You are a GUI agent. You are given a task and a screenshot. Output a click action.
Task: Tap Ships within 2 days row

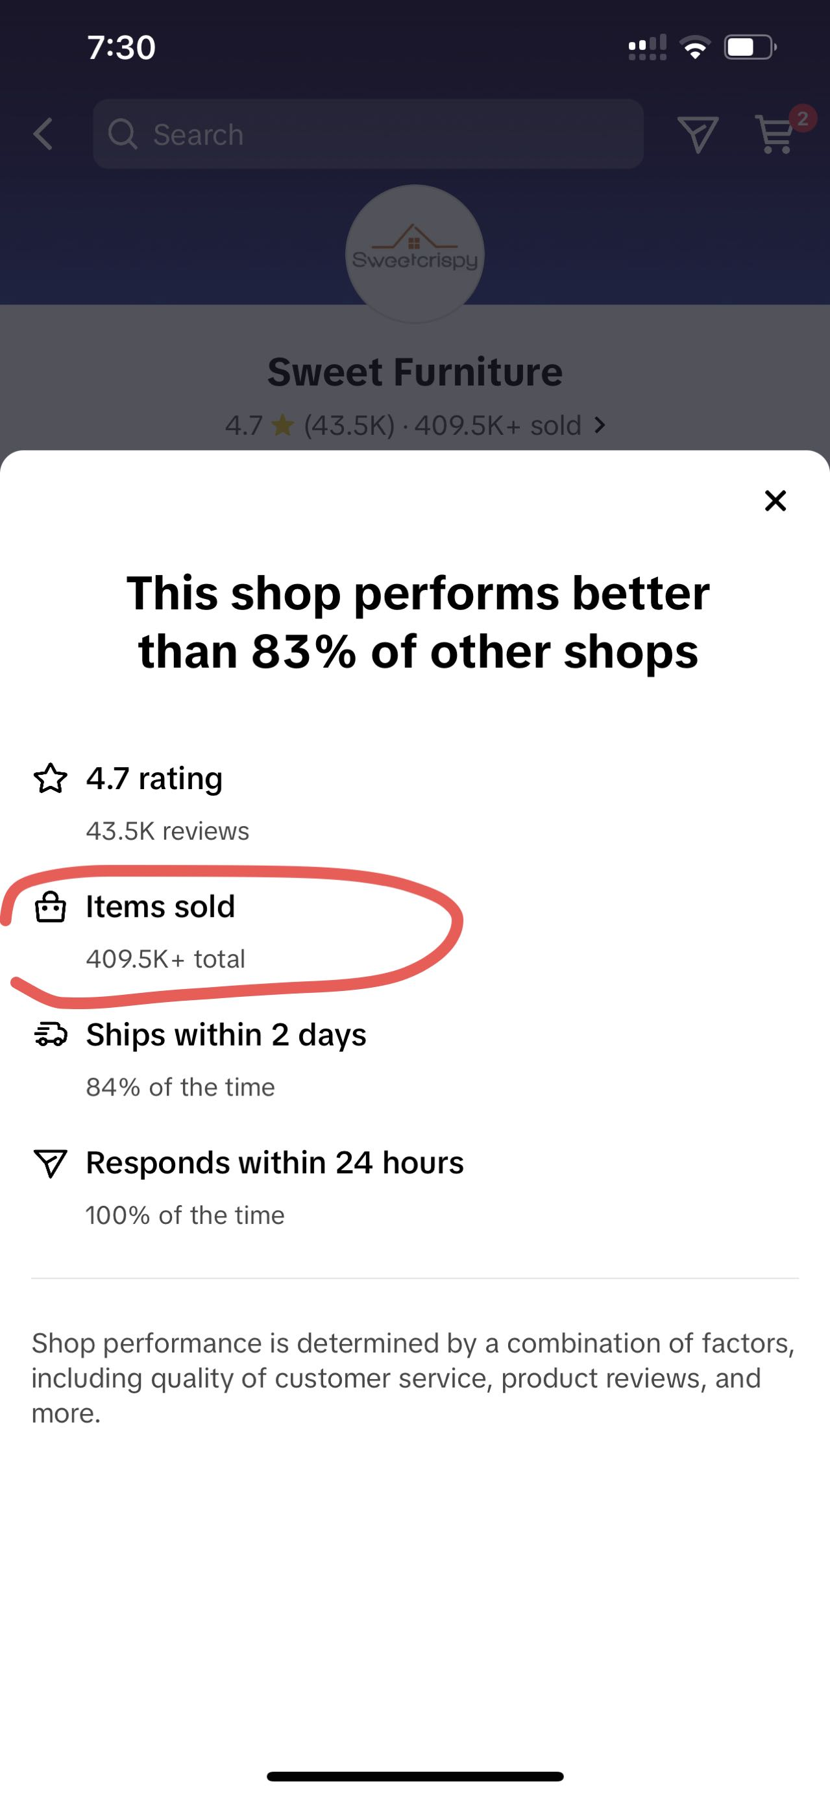[x=226, y=1034]
